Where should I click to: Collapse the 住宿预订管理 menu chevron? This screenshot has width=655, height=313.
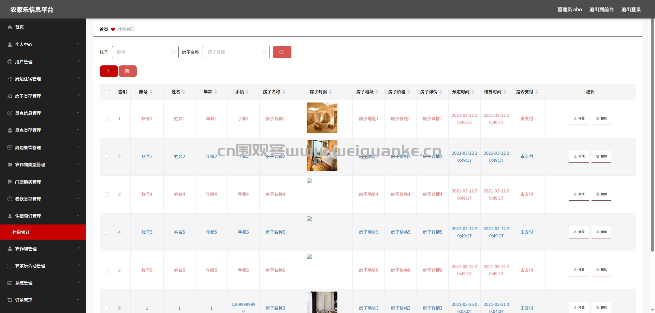click(x=78, y=216)
